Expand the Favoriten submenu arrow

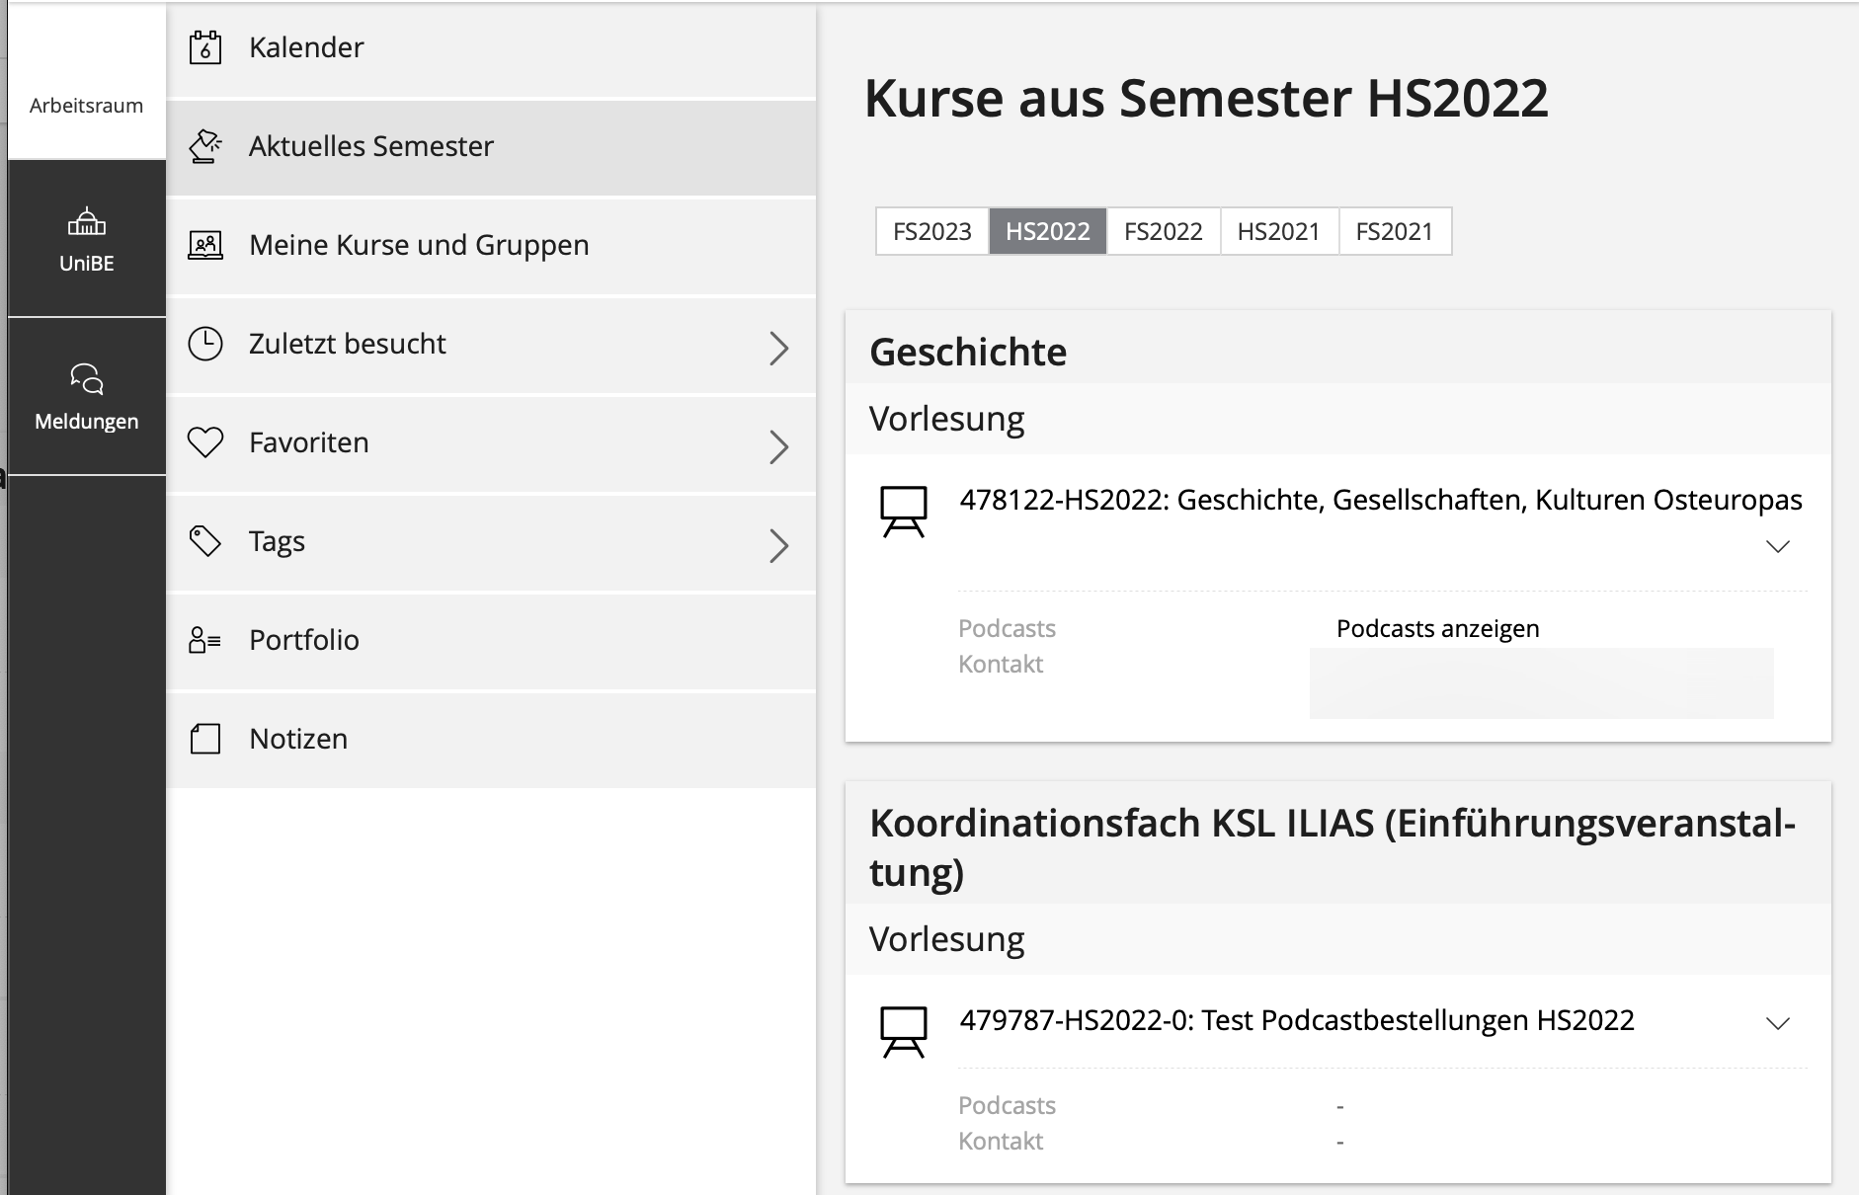click(x=778, y=446)
